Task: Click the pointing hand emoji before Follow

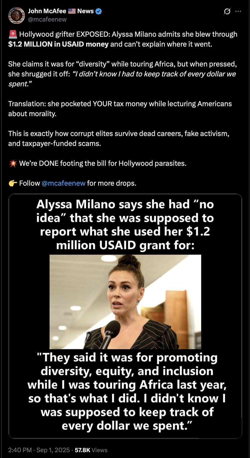Action: coord(13,183)
